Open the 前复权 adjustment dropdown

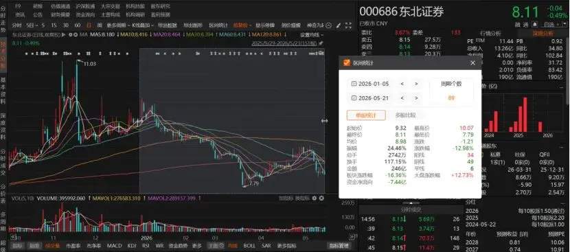coord(242,25)
